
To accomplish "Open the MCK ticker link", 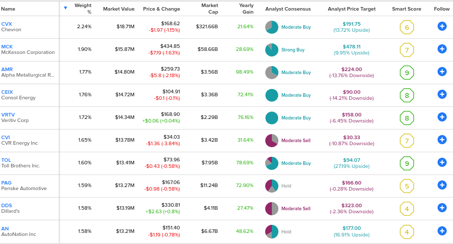I will 7,46.
